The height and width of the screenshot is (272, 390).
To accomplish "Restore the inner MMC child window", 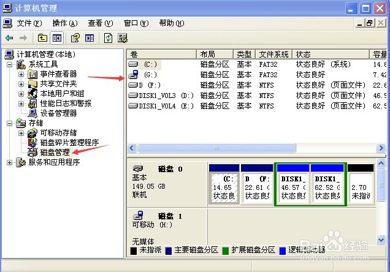I will coord(370,23).
